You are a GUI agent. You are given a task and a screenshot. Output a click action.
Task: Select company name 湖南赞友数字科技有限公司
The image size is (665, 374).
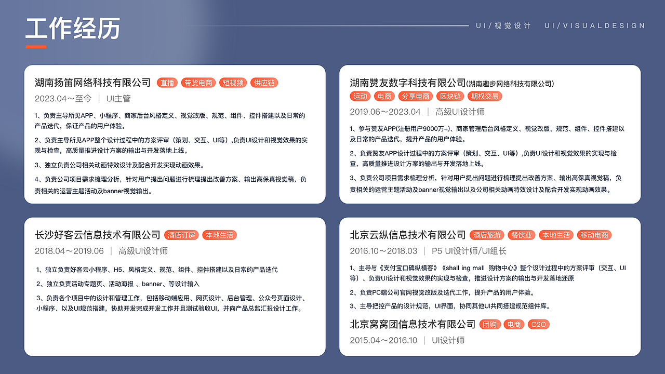[x=408, y=83]
